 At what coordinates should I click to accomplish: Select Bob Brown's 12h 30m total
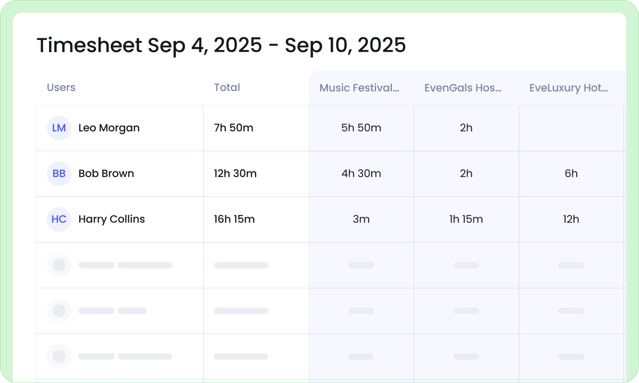pos(235,174)
